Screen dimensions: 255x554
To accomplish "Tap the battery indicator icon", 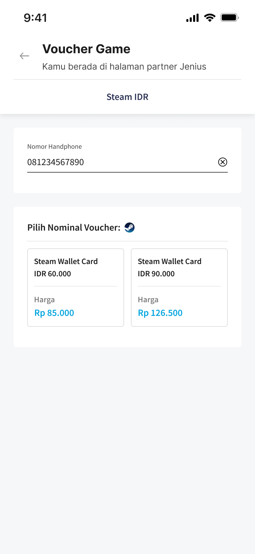I will tap(230, 17).
